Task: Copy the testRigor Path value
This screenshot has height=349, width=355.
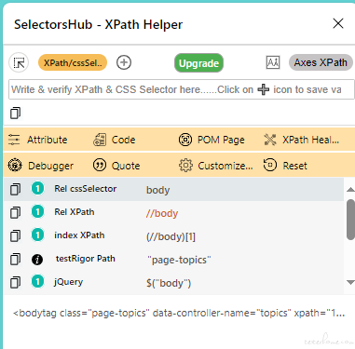Action: tap(15, 259)
